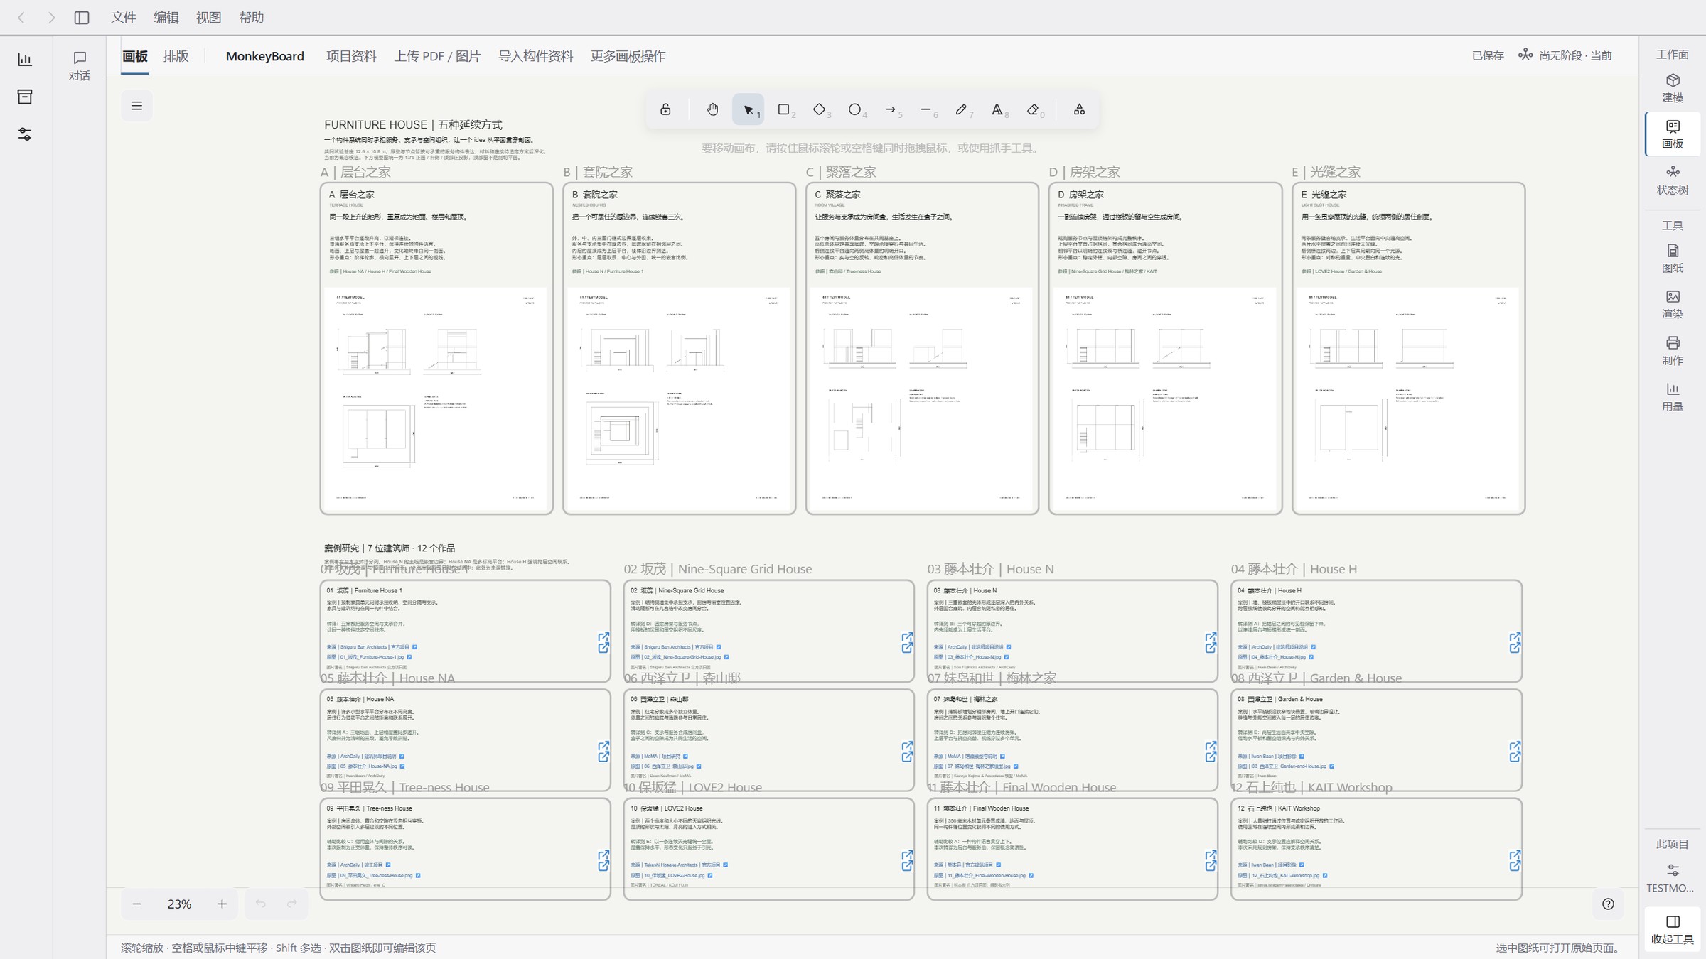Toggle the sidebar panel icon
Viewport: 1706px width, 959px height.
[x=82, y=18]
